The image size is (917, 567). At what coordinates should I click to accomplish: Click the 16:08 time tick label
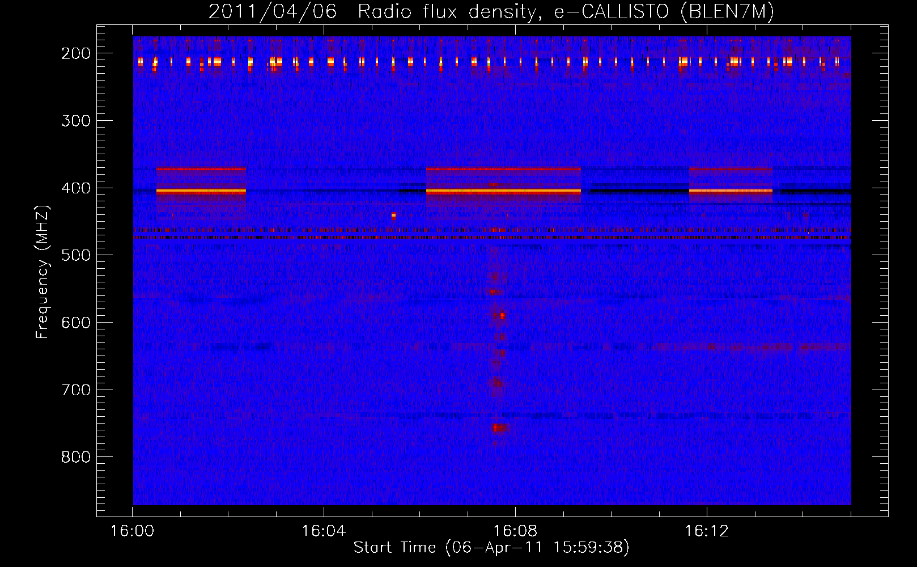tap(515, 531)
